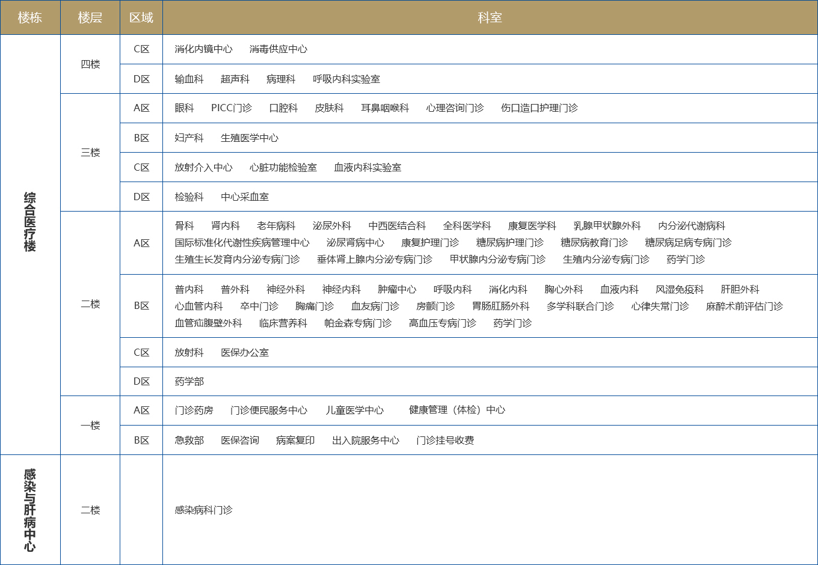This screenshot has width=818, height=565.
Task: Select 呼吸内科实验室 entry
Action: pyautogui.click(x=346, y=79)
